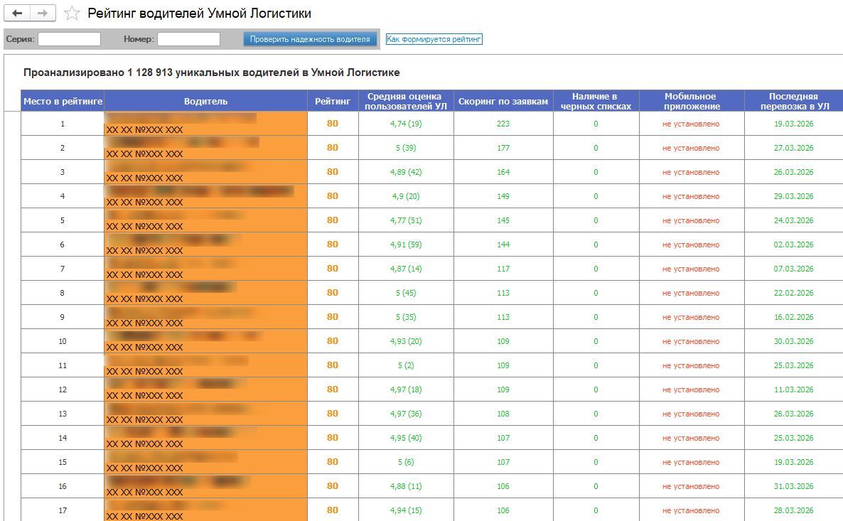Select last transport date 31.03.2026
843x521 pixels.
[x=793, y=487]
